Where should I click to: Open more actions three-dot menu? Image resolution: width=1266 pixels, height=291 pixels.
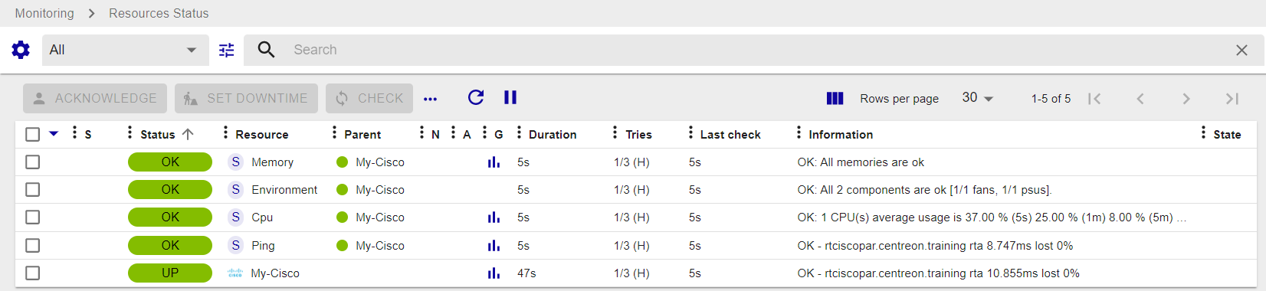pos(430,99)
